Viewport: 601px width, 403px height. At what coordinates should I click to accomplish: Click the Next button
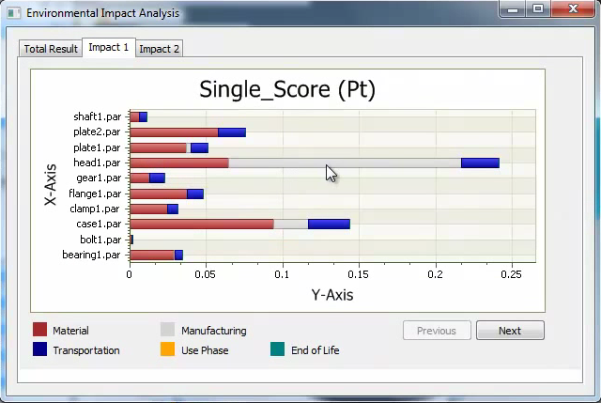pyautogui.click(x=509, y=331)
